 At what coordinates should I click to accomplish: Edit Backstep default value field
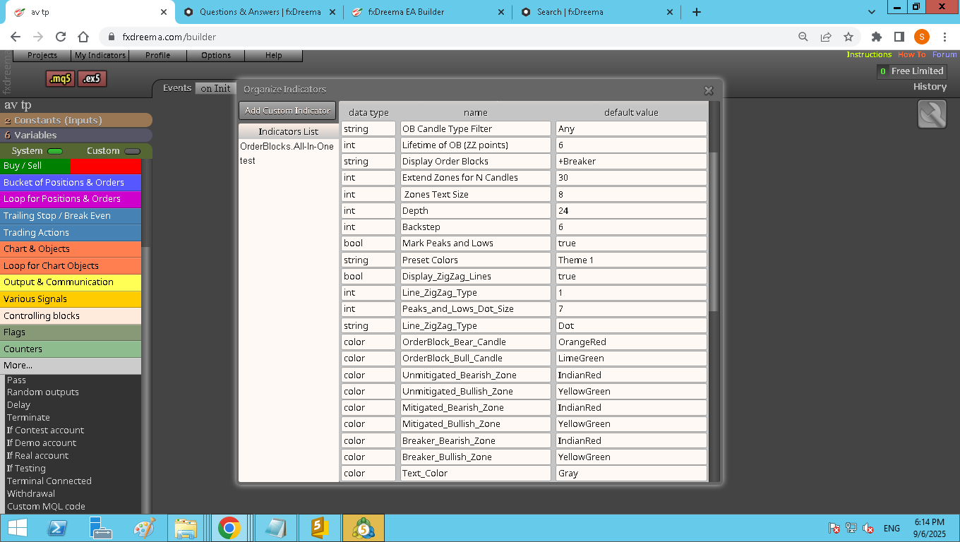pos(631,227)
